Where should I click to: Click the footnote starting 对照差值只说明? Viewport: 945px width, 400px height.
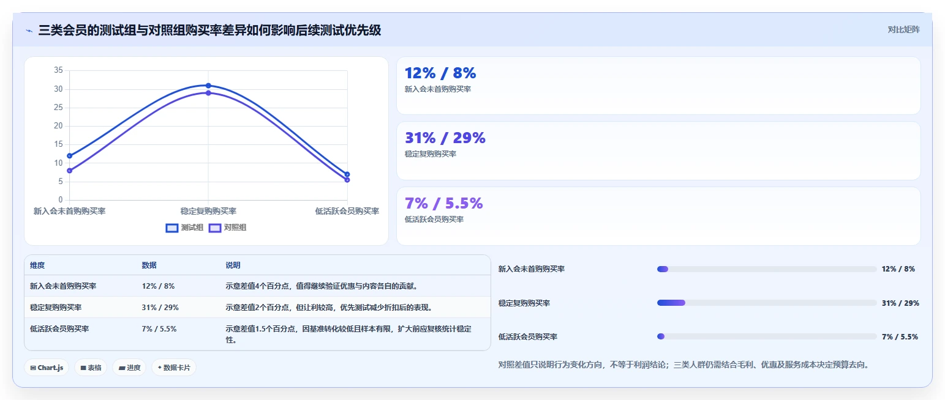683,365
